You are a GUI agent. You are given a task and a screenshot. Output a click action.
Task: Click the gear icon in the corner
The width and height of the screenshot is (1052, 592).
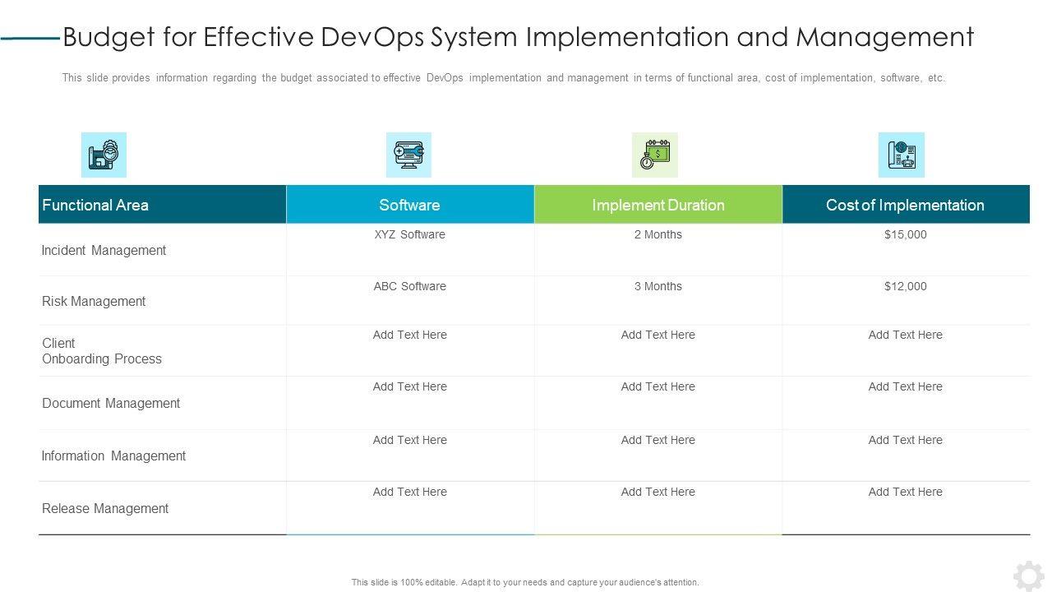pos(1028,576)
